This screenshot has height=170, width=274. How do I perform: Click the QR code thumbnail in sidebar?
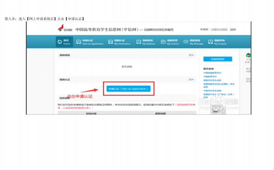[218, 110]
